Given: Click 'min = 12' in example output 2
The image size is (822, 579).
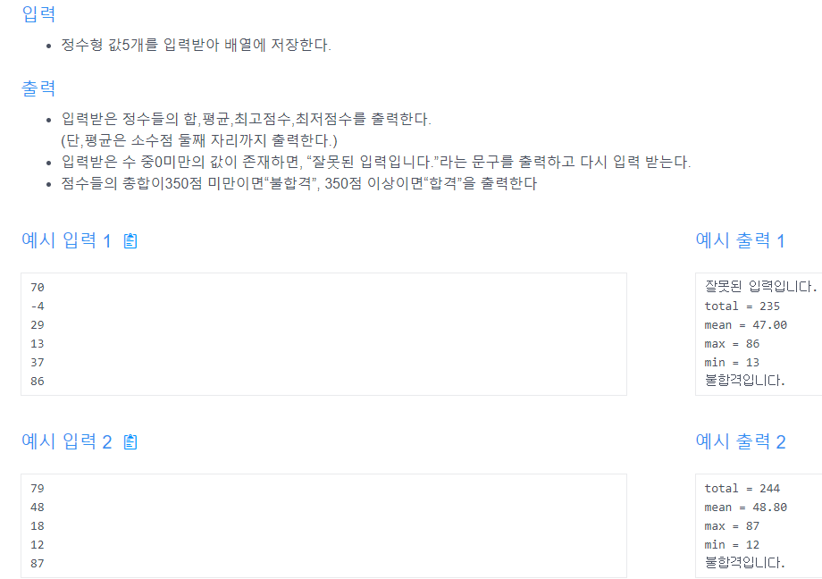Looking at the screenshot, I should (x=732, y=545).
